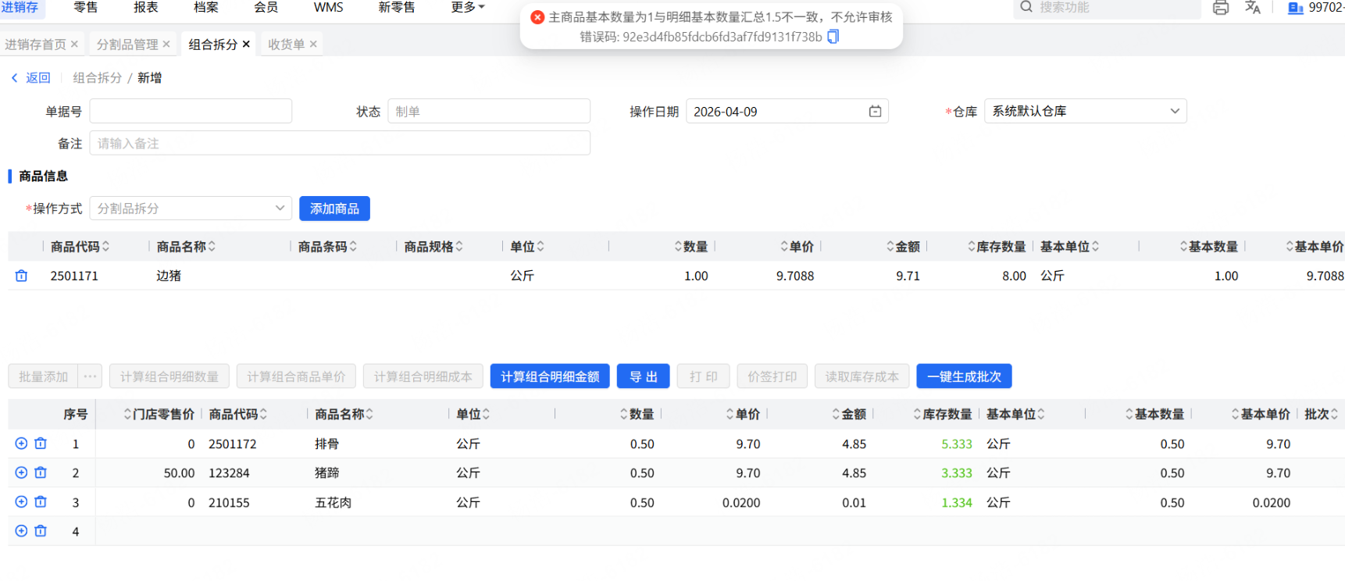This screenshot has height=581, width=1345.
Task: Expand the 更多 menu
Action: 467,7
